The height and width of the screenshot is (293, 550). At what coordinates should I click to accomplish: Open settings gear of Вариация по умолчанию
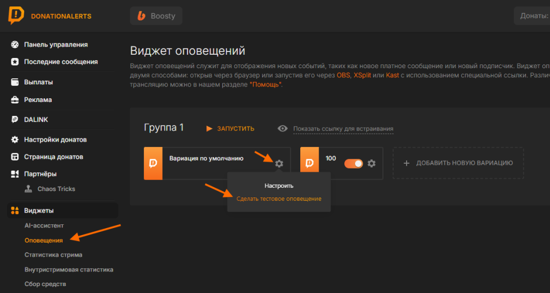point(279,163)
